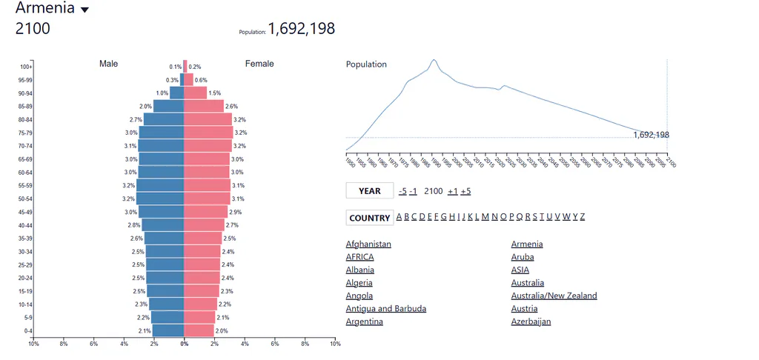759x360 pixels.
Task: Select Azerbaijan from country list
Action: pos(531,321)
